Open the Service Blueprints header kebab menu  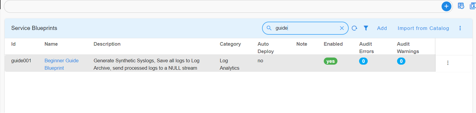tap(460, 28)
